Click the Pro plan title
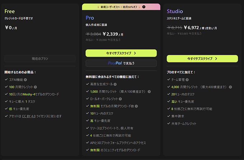This screenshot has height=160, width=244. tap(90, 18)
